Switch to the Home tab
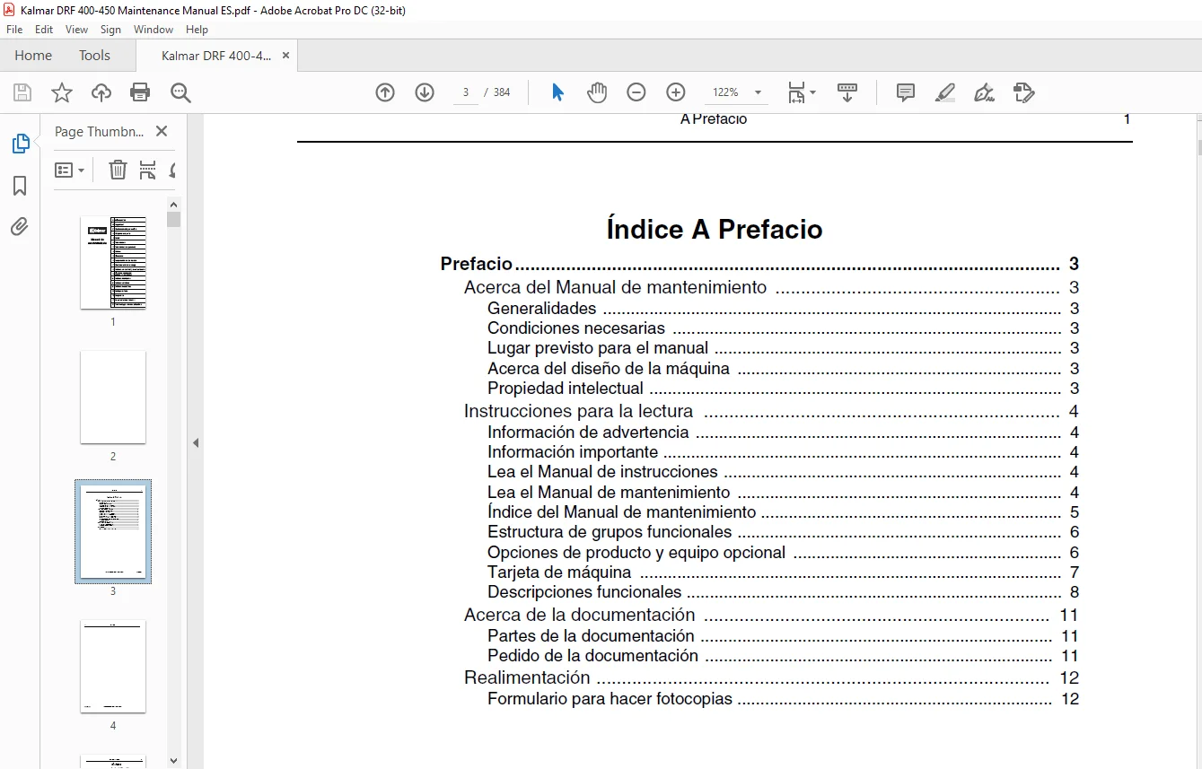The image size is (1202, 769). click(33, 56)
